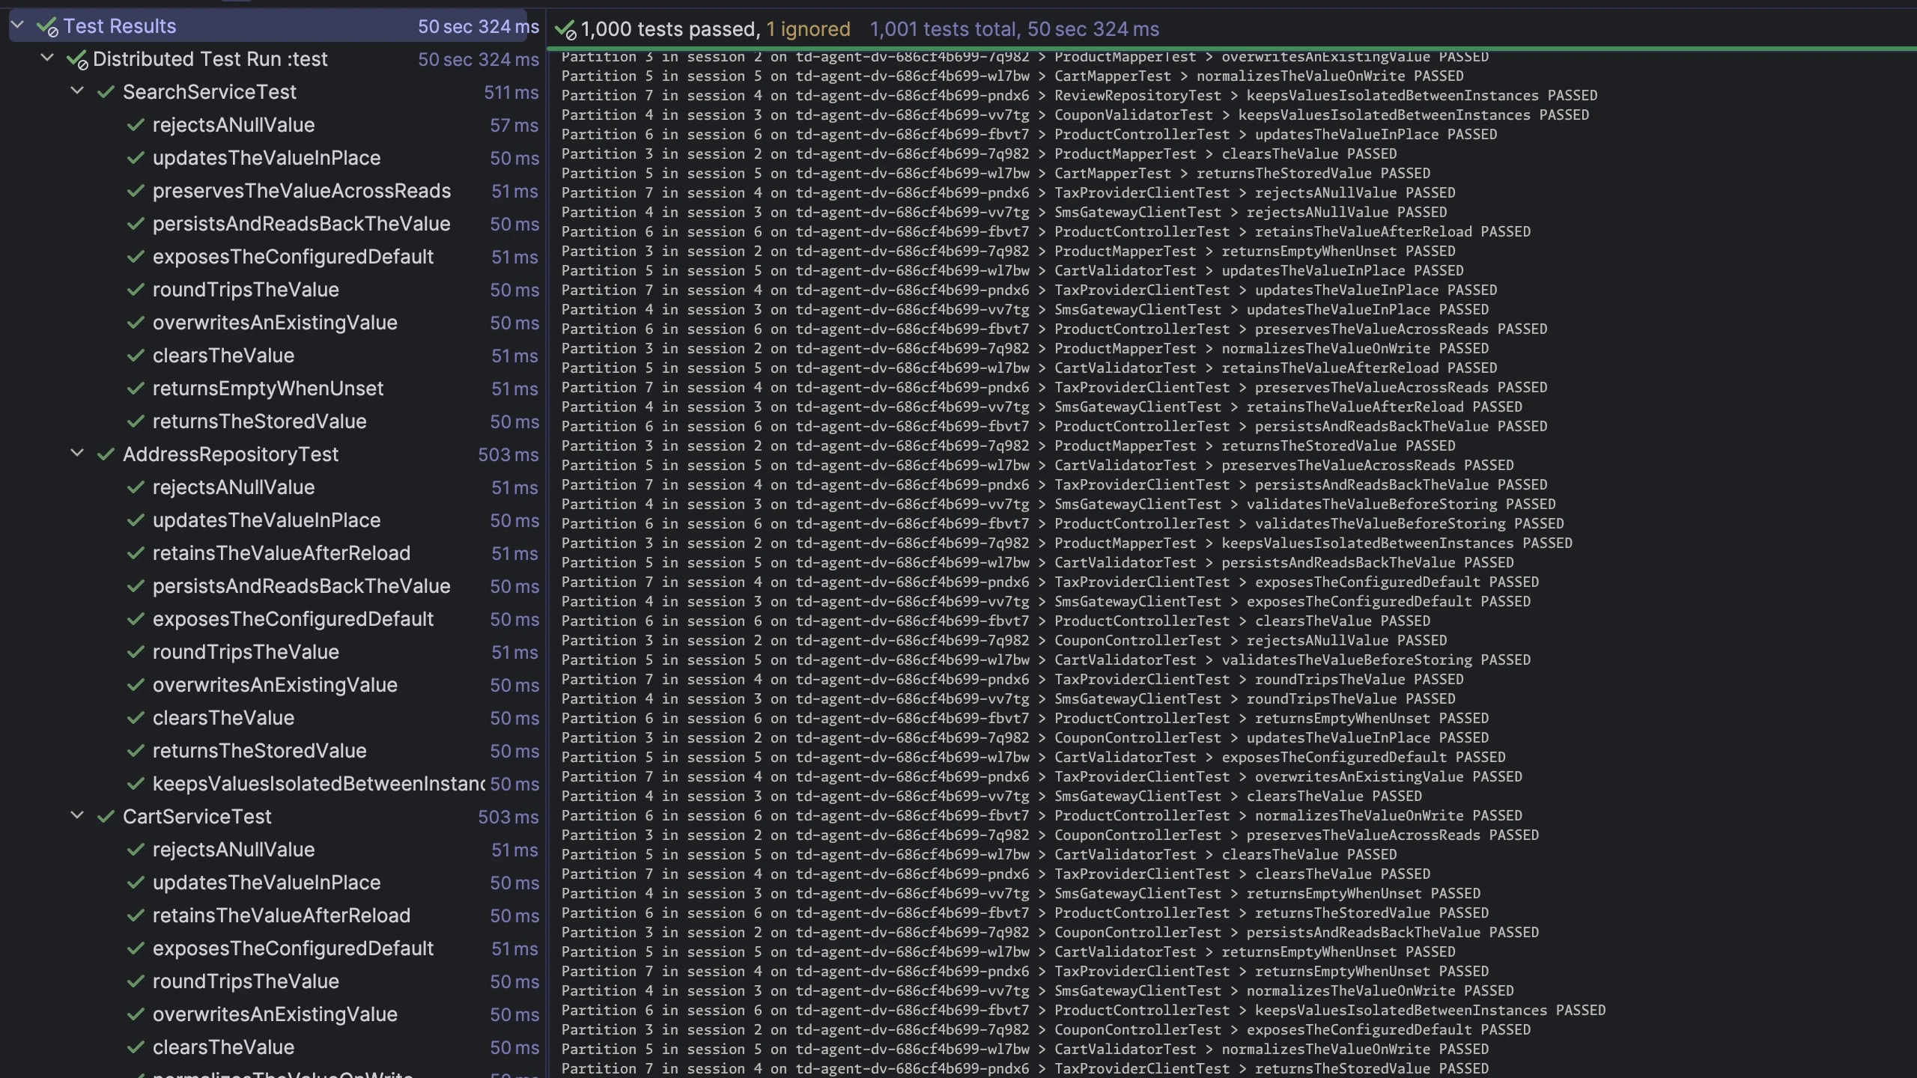The height and width of the screenshot is (1078, 1917).
Task: Click the Test Results passed-with-ignored status icon
Action: [47, 27]
